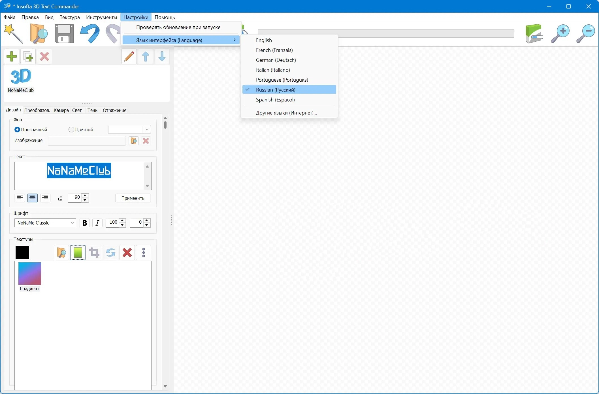The width and height of the screenshot is (599, 394).
Task: Switch to the Камера tab
Action: (x=61, y=110)
